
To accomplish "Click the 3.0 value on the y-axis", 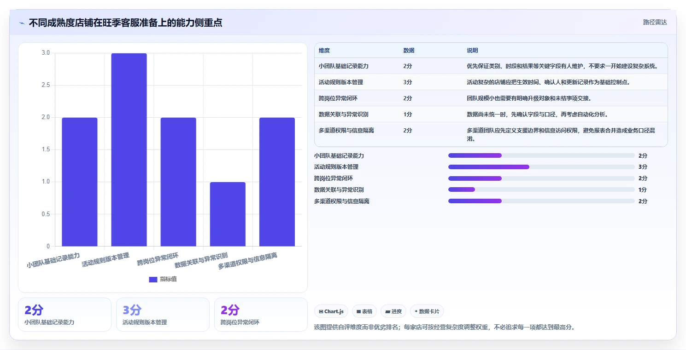I will 46,53.
